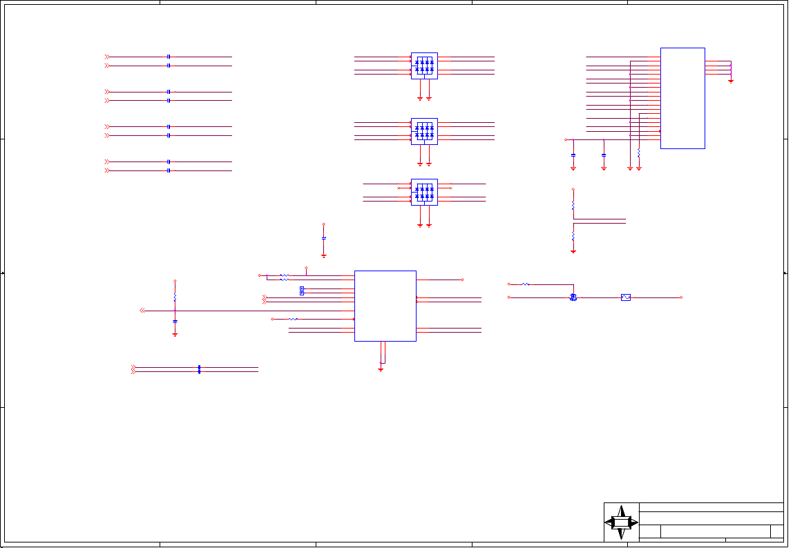Screen dimensions: 793x548
Task: Select the upper resistor of the voltage divider
Action: pos(573,205)
